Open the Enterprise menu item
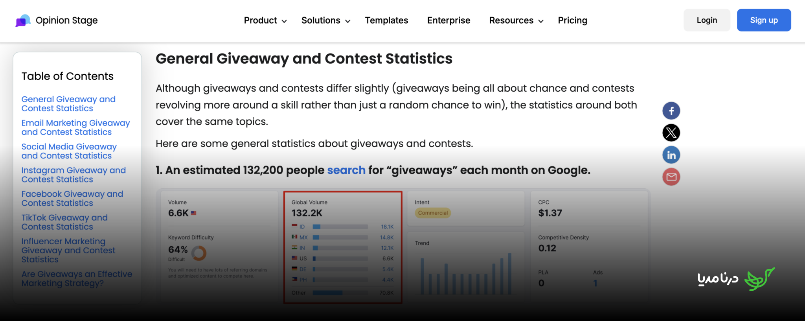 448,20
